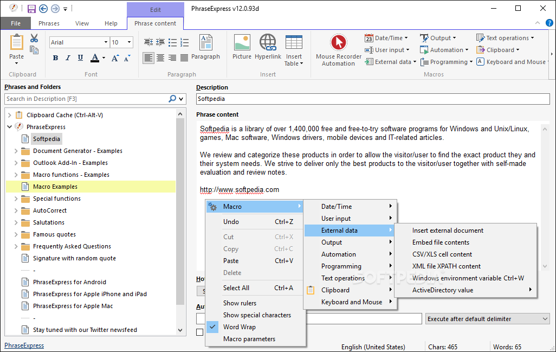Click the Save icon in title bar
The height and width of the screenshot is (352, 556).
click(x=31, y=9)
